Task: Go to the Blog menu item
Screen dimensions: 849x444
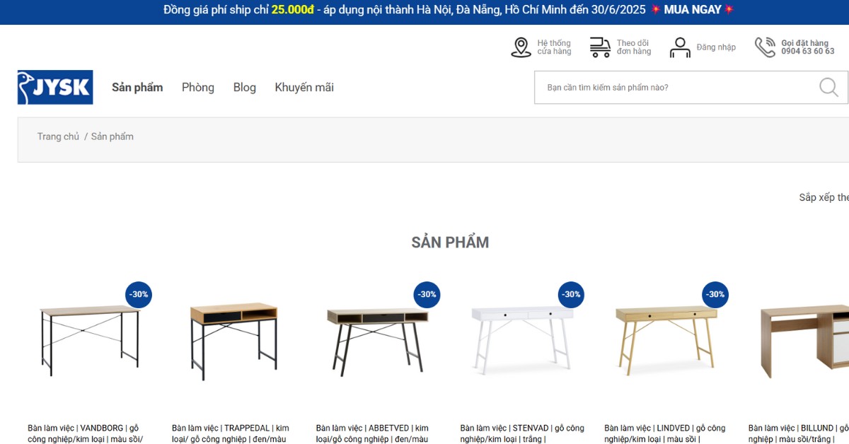Action: 245,88
